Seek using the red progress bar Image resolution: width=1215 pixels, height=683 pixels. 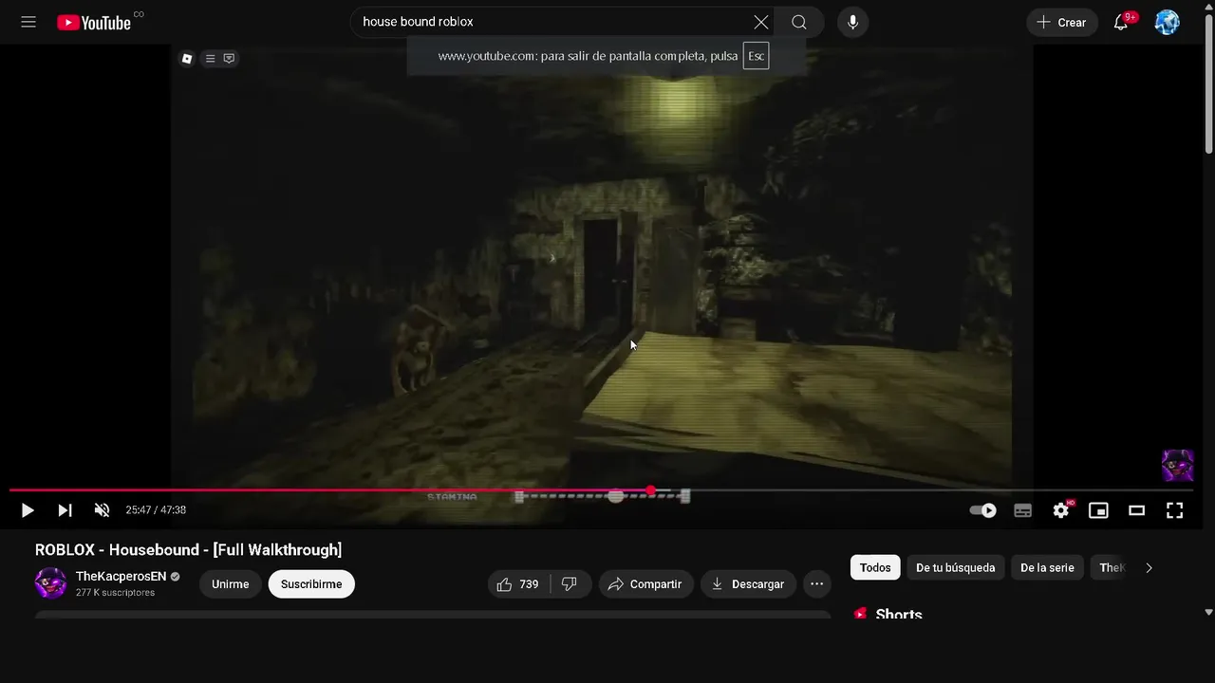click(329, 490)
